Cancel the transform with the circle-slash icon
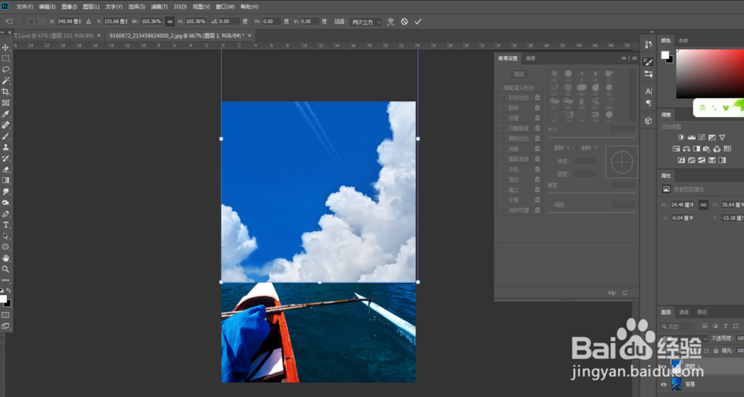Viewport: 744px width, 397px height. click(x=404, y=22)
